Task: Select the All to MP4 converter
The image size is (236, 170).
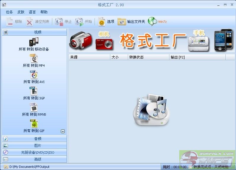Action: coord(34,59)
